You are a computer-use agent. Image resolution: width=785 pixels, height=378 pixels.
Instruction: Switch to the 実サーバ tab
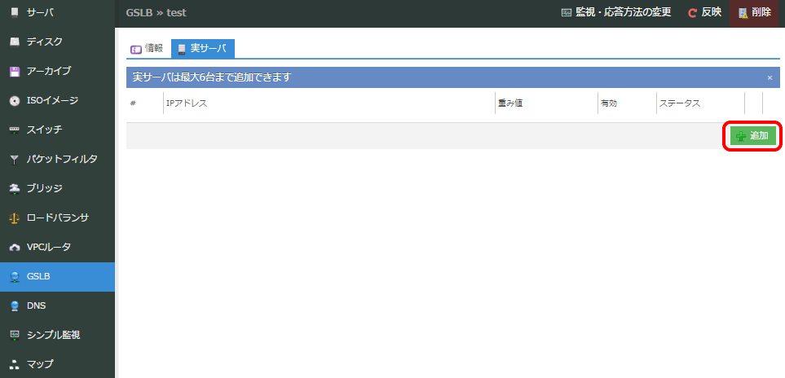click(x=202, y=49)
